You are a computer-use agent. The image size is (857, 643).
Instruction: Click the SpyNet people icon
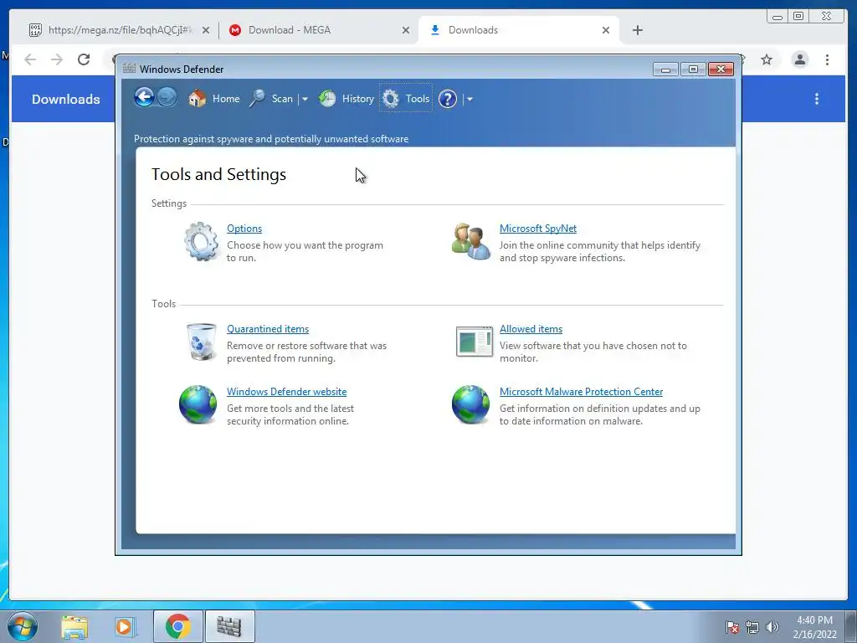coord(471,241)
